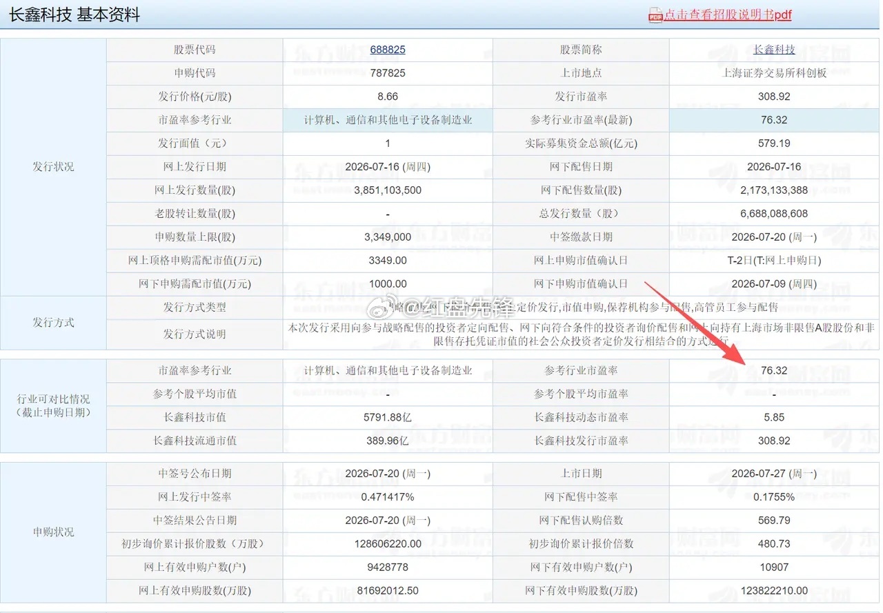This screenshot has height=613, width=883.
Task: Click the 网上发行日期 value 2026-07-16 (周四)
Action: tap(388, 167)
